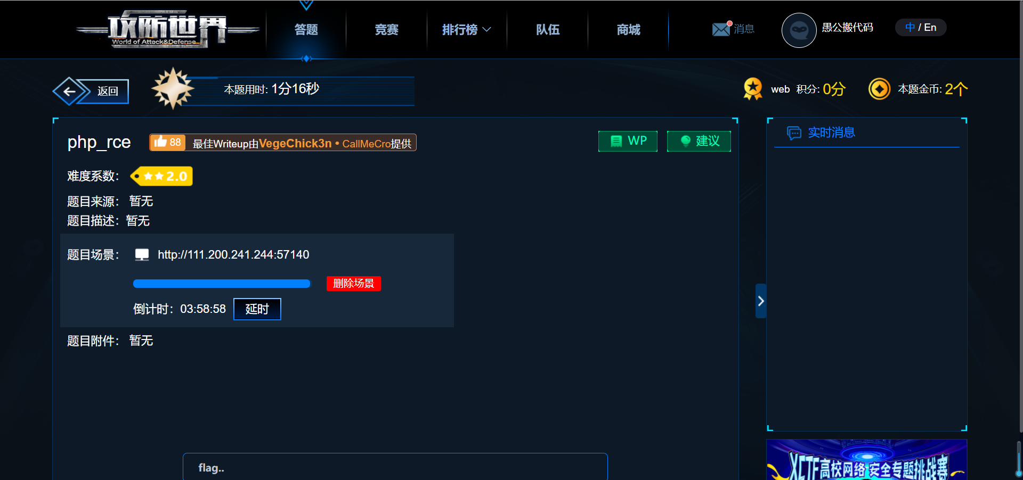Screen dimensions: 1023x480
Task: Click the difficulty 2.0 star tag
Action: point(161,176)
